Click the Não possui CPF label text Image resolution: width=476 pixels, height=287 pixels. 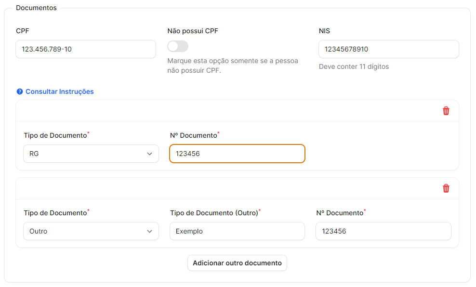pos(193,31)
